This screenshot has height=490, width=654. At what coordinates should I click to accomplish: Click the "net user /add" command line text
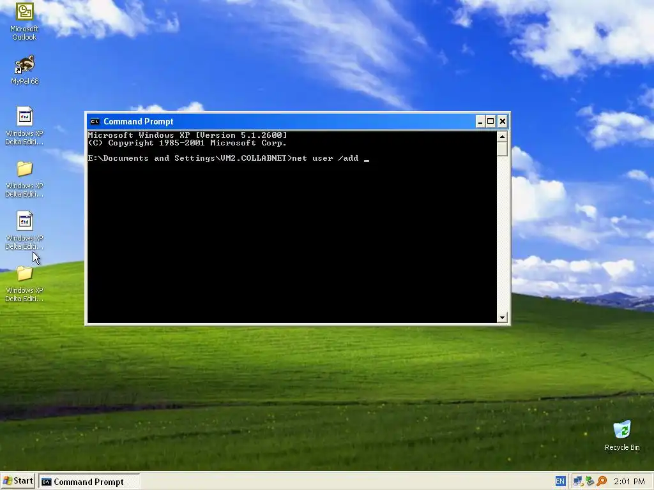click(x=325, y=158)
